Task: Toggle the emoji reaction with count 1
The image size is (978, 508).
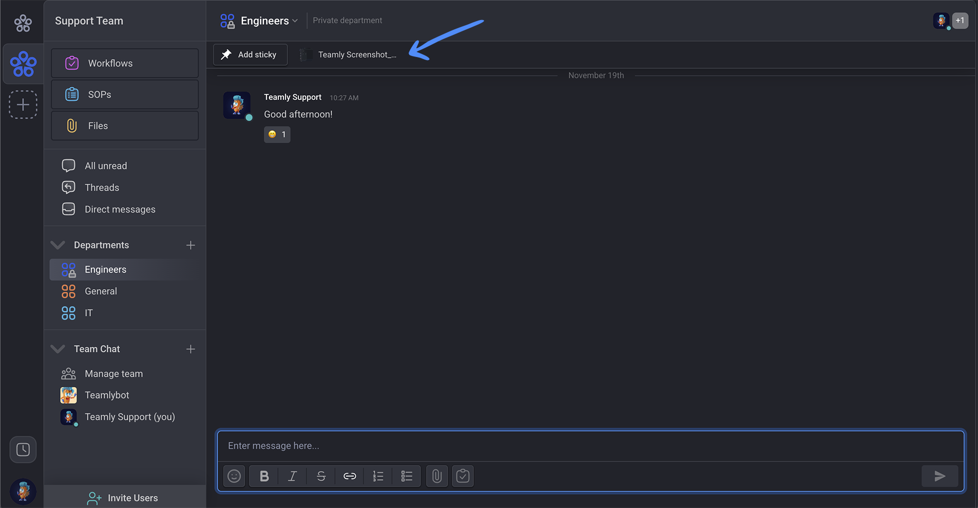Action: point(277,135)
